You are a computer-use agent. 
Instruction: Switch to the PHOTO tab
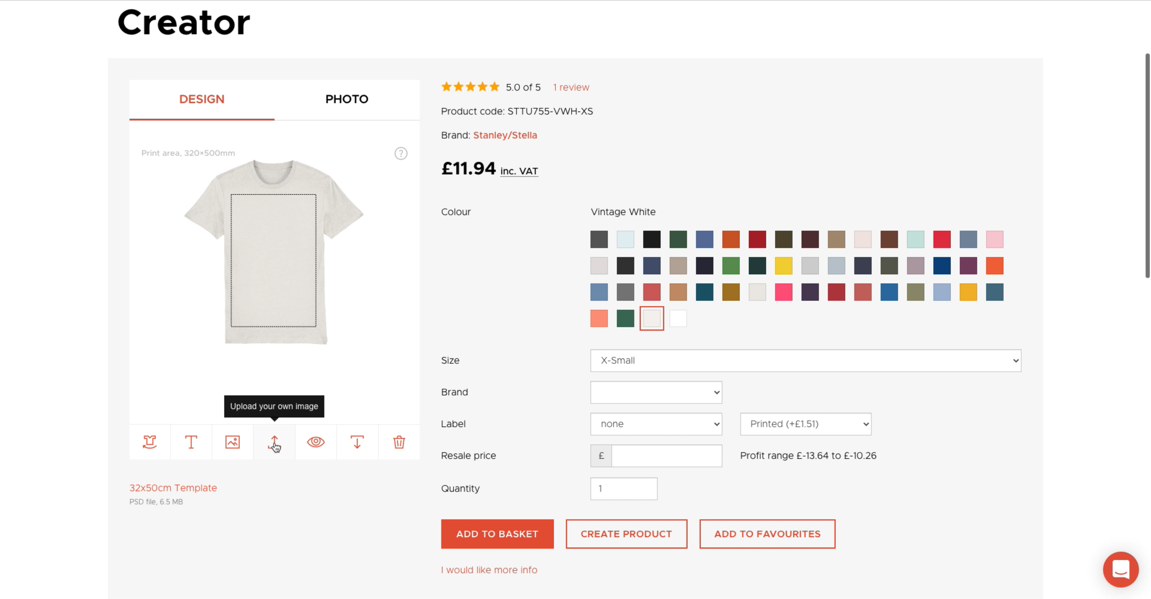pyautogui.click(x=347, y=99)
